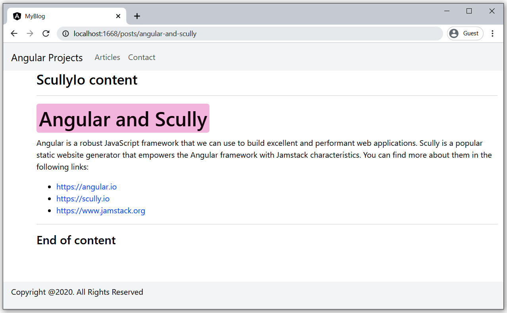Open the Guest profile button
Viewport: 507px width, 313px height.
[x=465, y=33]
